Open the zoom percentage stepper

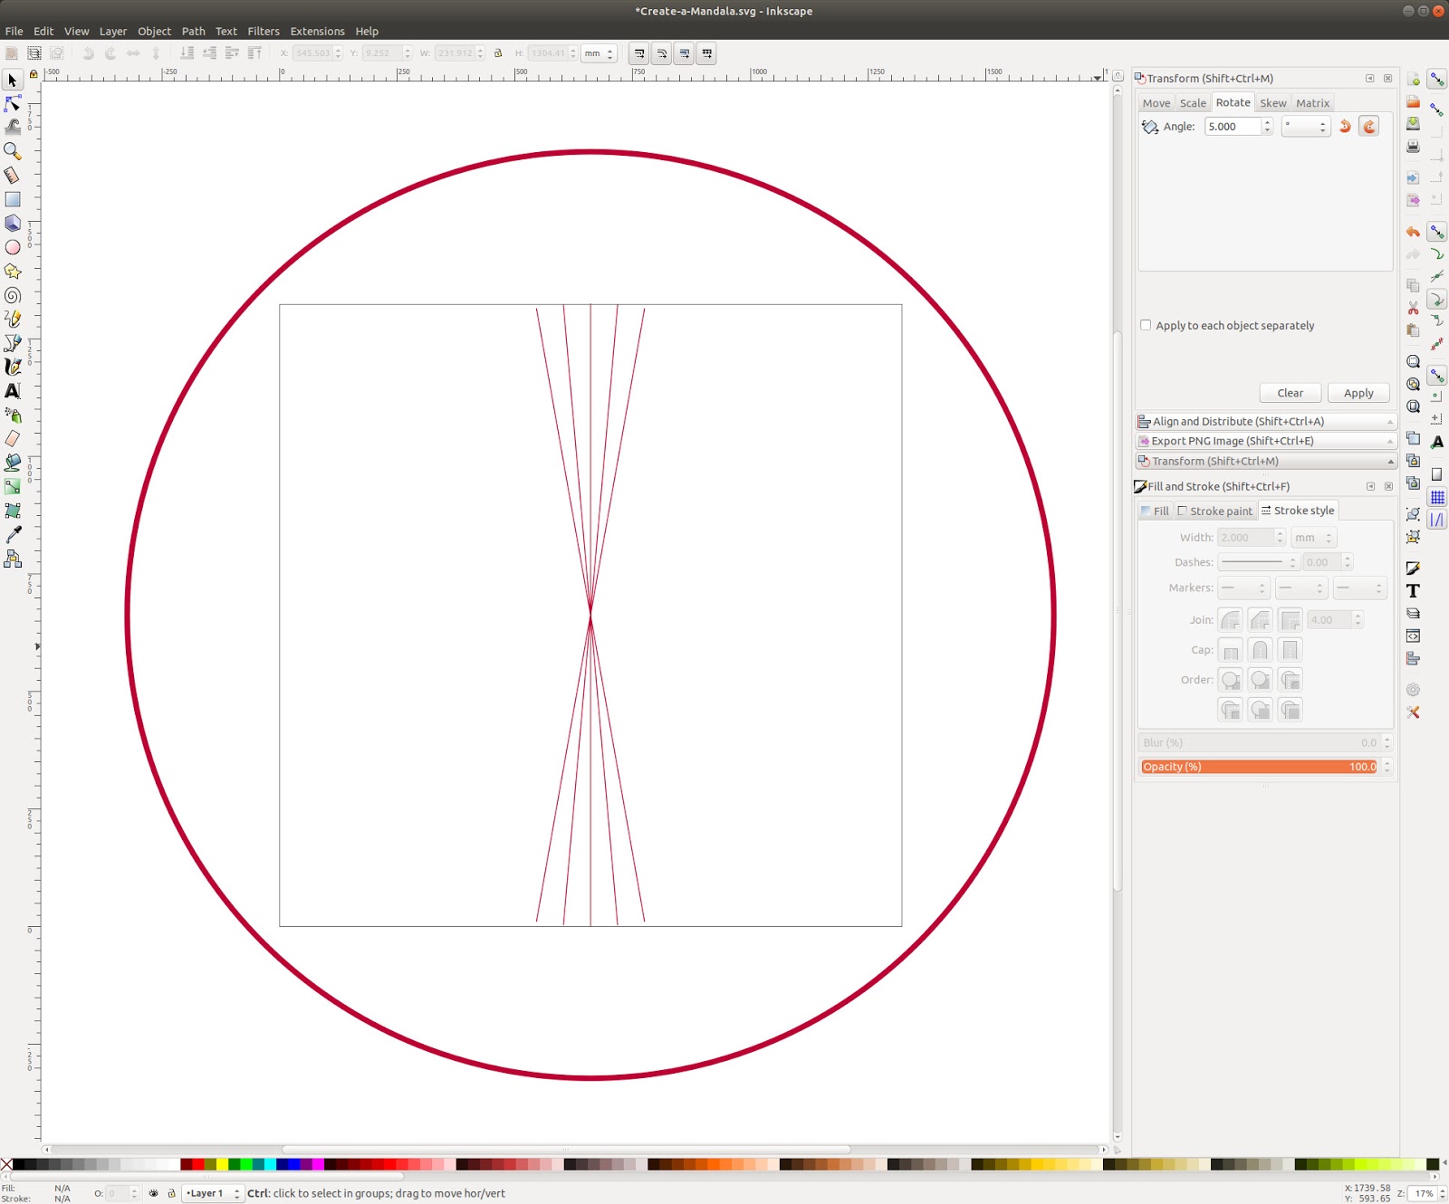tap(1443, 1193)
